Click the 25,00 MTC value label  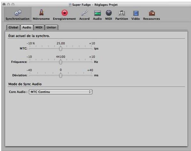[61, 43]
